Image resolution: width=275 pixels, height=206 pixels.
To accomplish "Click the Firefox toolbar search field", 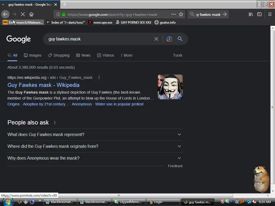I will tap(208, 14).
